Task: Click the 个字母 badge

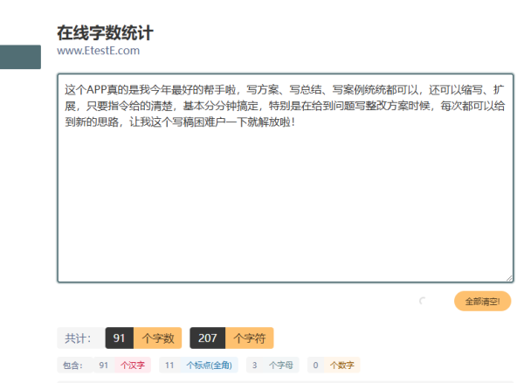Action: [281, 365]
